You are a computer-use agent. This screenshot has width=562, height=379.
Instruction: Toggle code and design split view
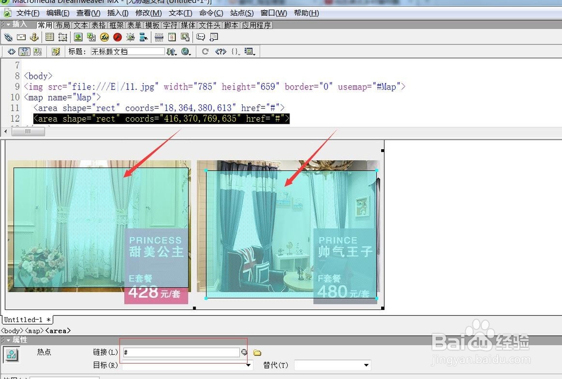click(24, 52)
